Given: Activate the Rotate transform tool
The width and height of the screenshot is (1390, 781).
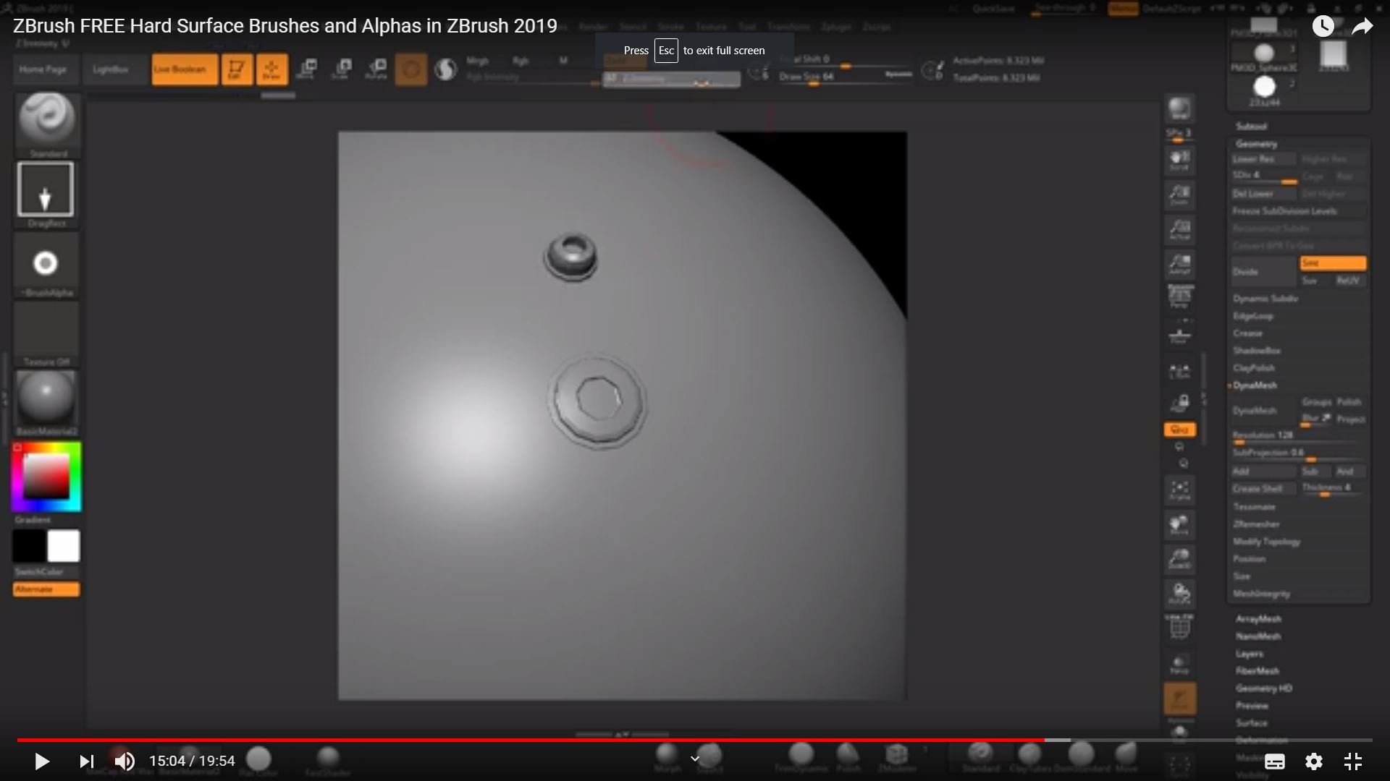Looking at the screenshot, I should pos(376,69).
